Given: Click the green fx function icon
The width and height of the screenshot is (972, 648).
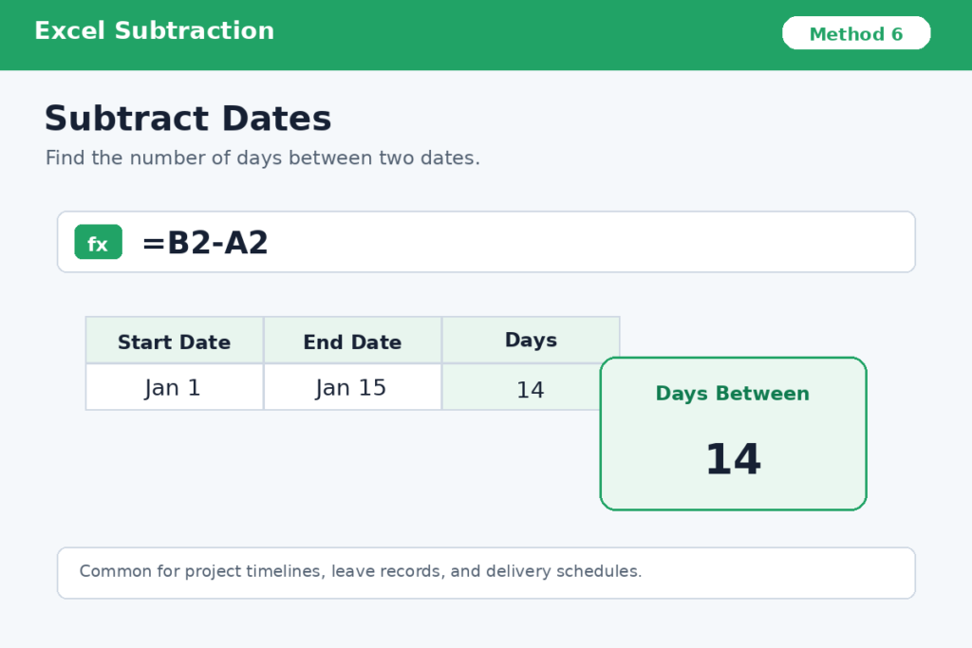Looking at the screenshot, I should point(98,242).
